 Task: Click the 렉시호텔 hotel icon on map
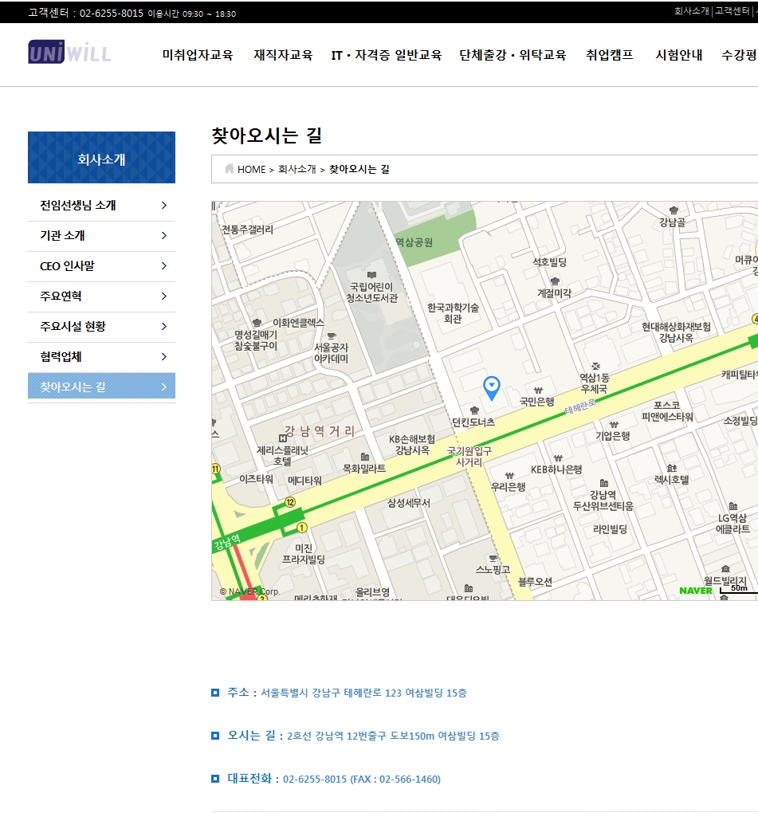point(672,468)
